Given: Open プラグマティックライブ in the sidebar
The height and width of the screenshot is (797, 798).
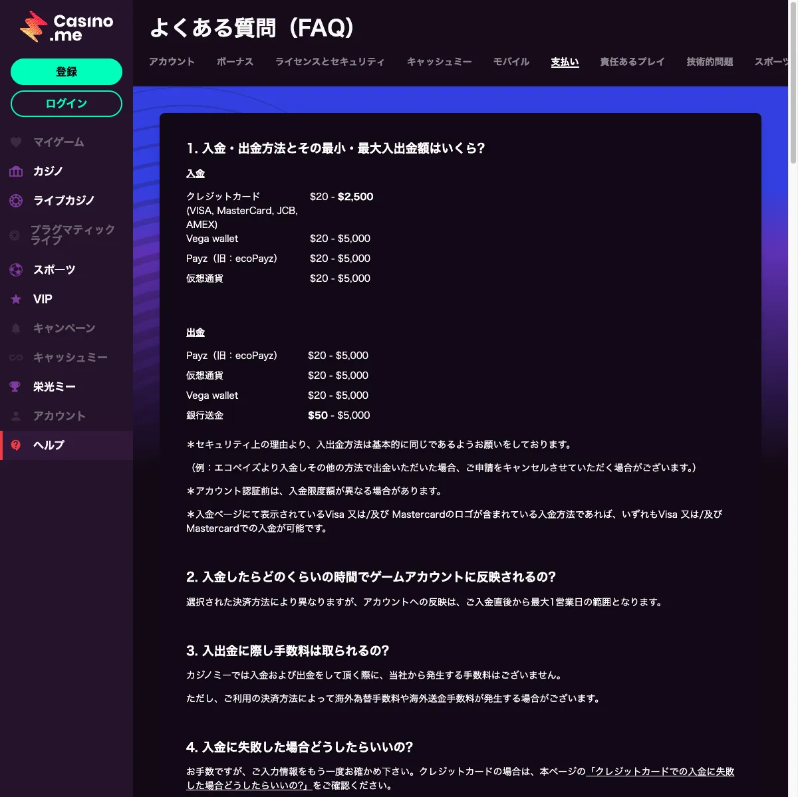Looking at the screenshot, I should 66,235.
